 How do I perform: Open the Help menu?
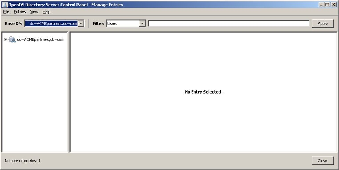pos(47,12)
